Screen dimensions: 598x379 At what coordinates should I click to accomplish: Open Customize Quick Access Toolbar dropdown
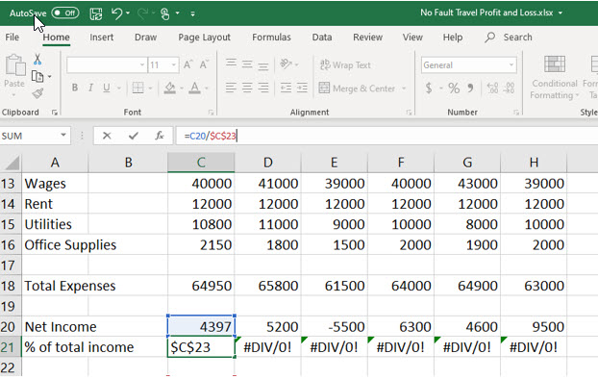click(x=192, y=14)
